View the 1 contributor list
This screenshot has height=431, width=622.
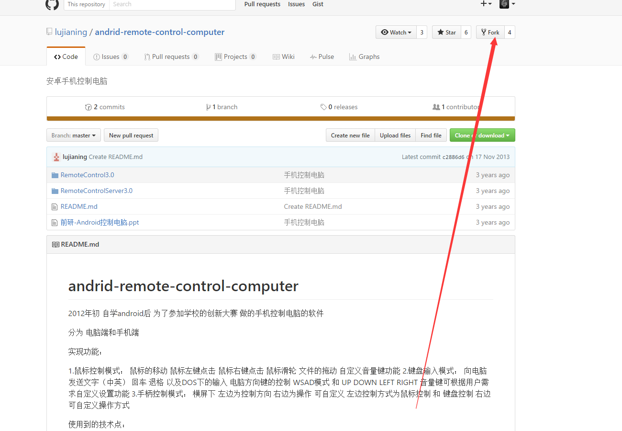tap(456, 107)
